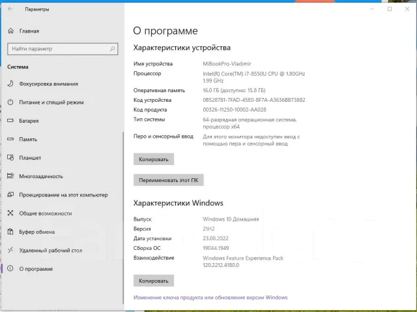Viewport: 417px width, 312px height.
Task: Open the Планшет tablet icon
Action: pos(10,157)
